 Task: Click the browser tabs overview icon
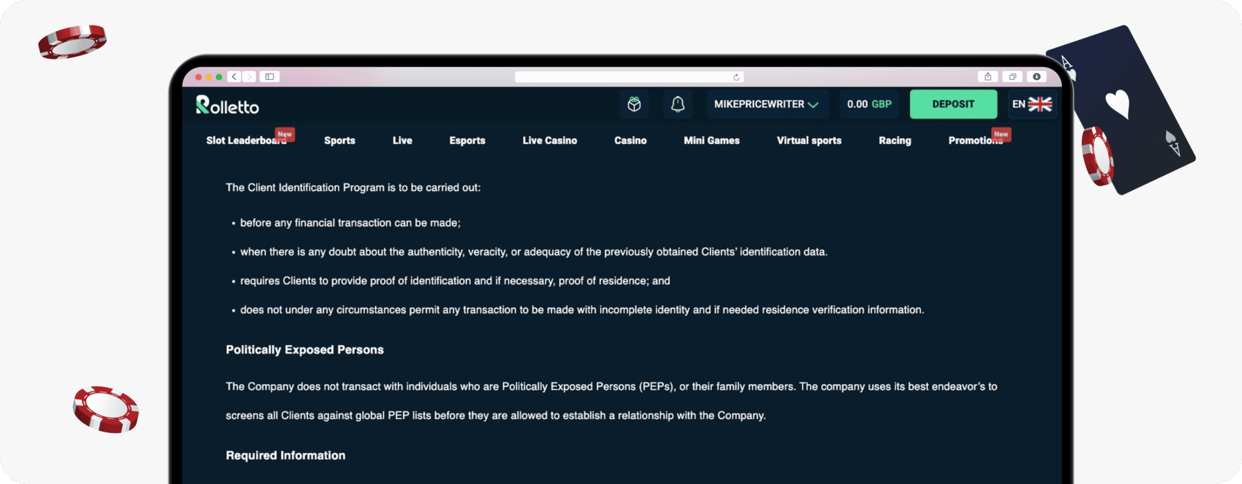coord(1012,77)
